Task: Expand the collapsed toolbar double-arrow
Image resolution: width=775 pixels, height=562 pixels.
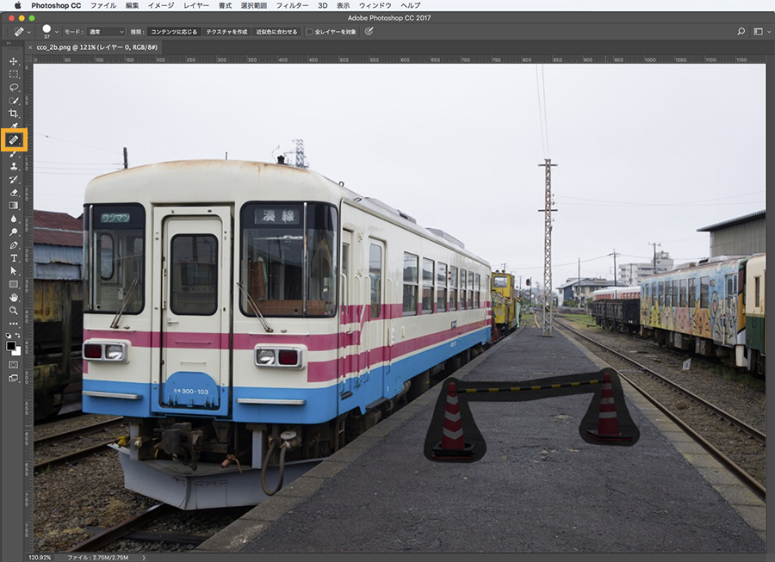Action: (x=8, y=43)
